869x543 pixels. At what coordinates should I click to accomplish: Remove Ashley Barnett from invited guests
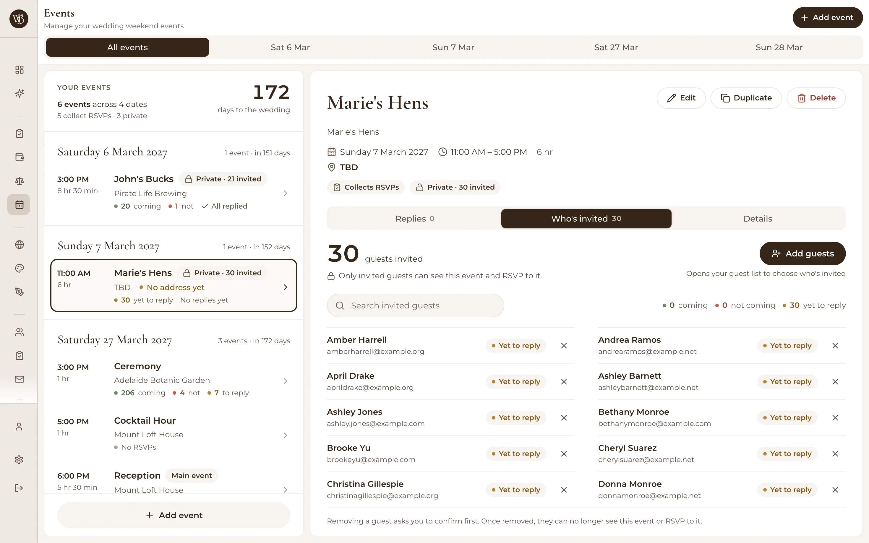(x=835, y=382)
